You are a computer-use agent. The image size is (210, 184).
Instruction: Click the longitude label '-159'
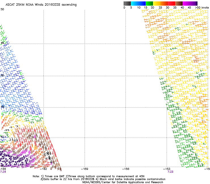[85, 169]
